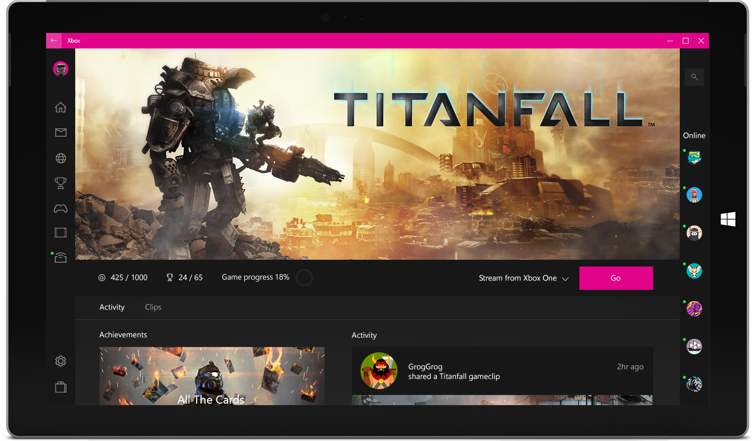Open the Xbox Store with the bag icon

click(x=60, y=387)
